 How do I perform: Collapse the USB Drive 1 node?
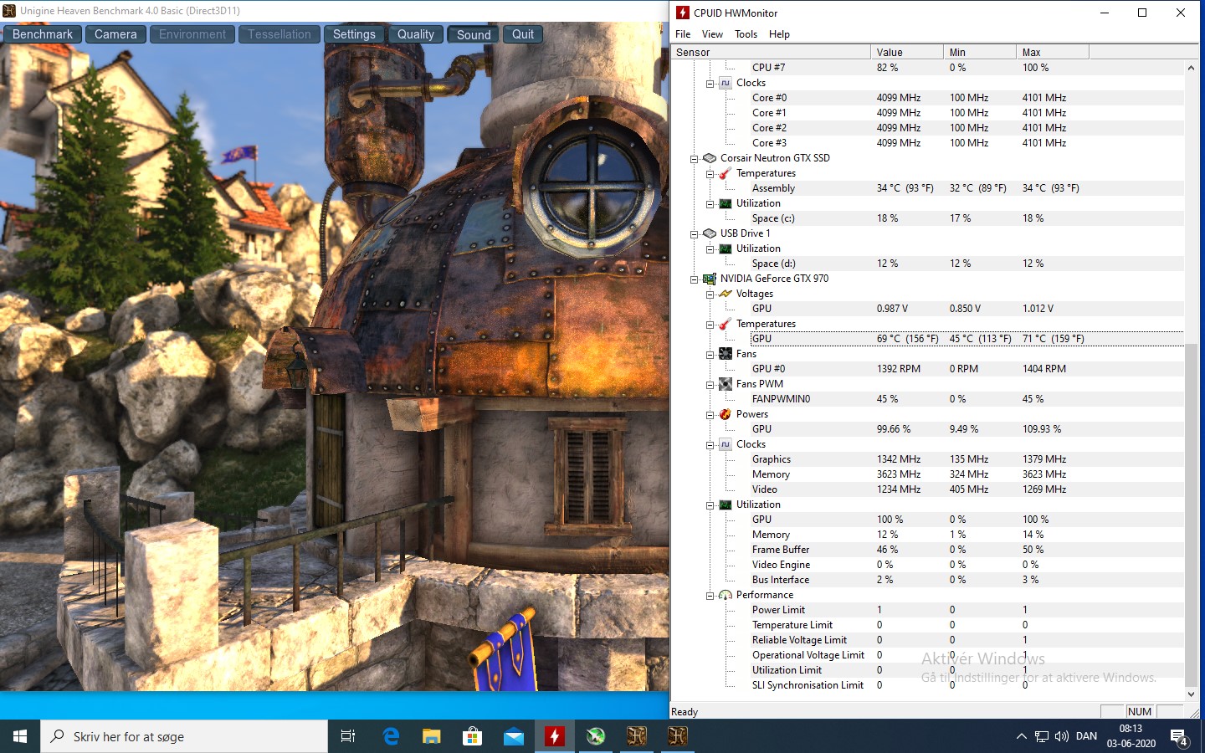694,234
